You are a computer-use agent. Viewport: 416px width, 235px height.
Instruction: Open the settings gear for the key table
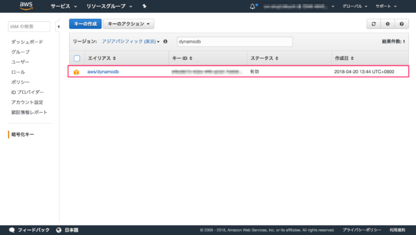pos(387,24)
